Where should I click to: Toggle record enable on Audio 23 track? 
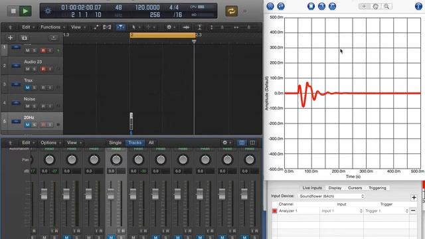pos(43,69)
